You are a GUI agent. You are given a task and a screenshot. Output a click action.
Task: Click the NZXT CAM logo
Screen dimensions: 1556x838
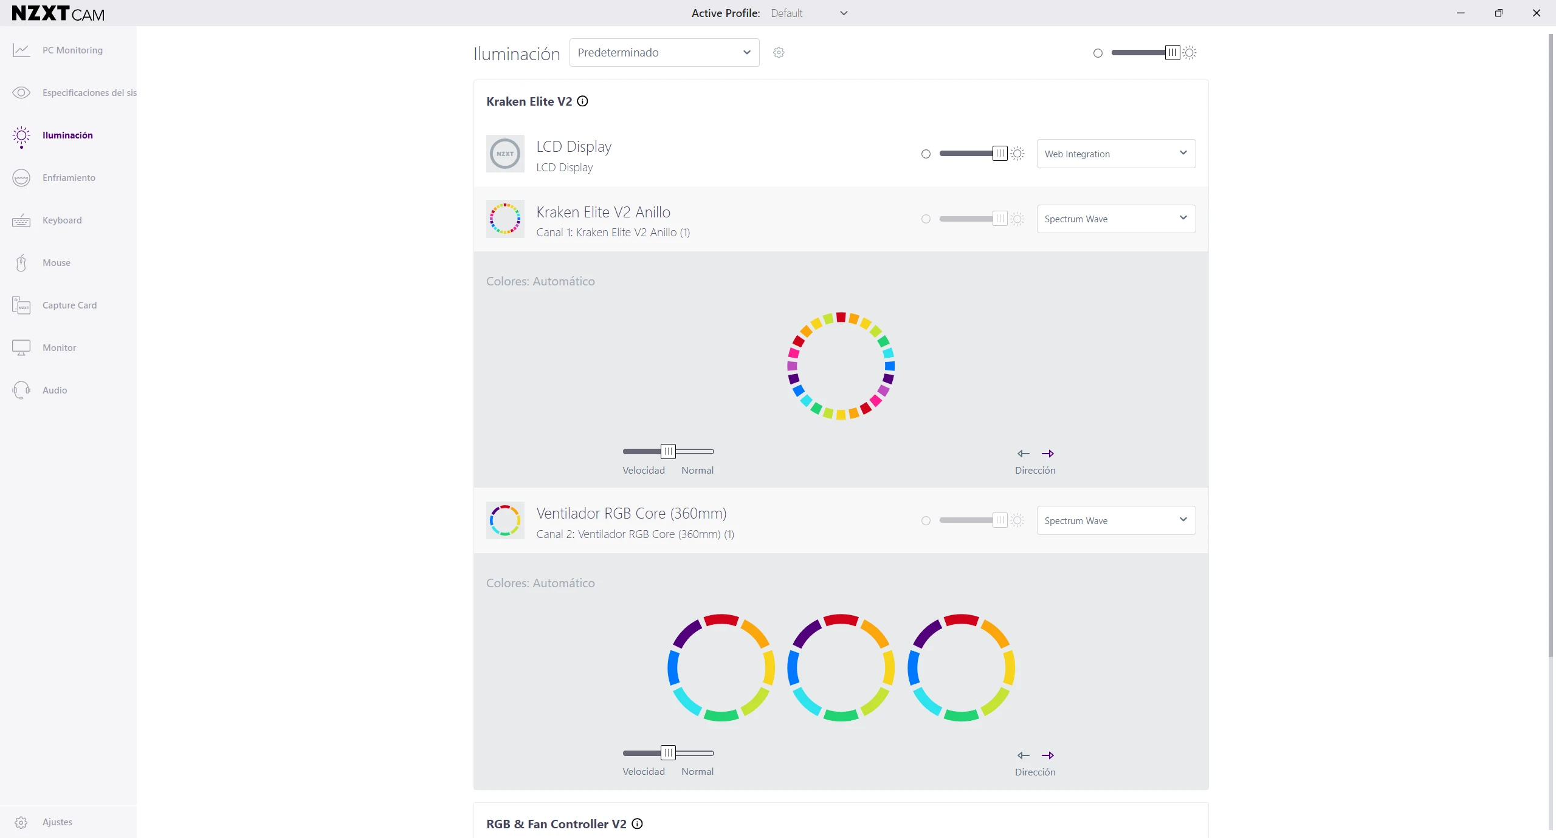click(58, 13)
